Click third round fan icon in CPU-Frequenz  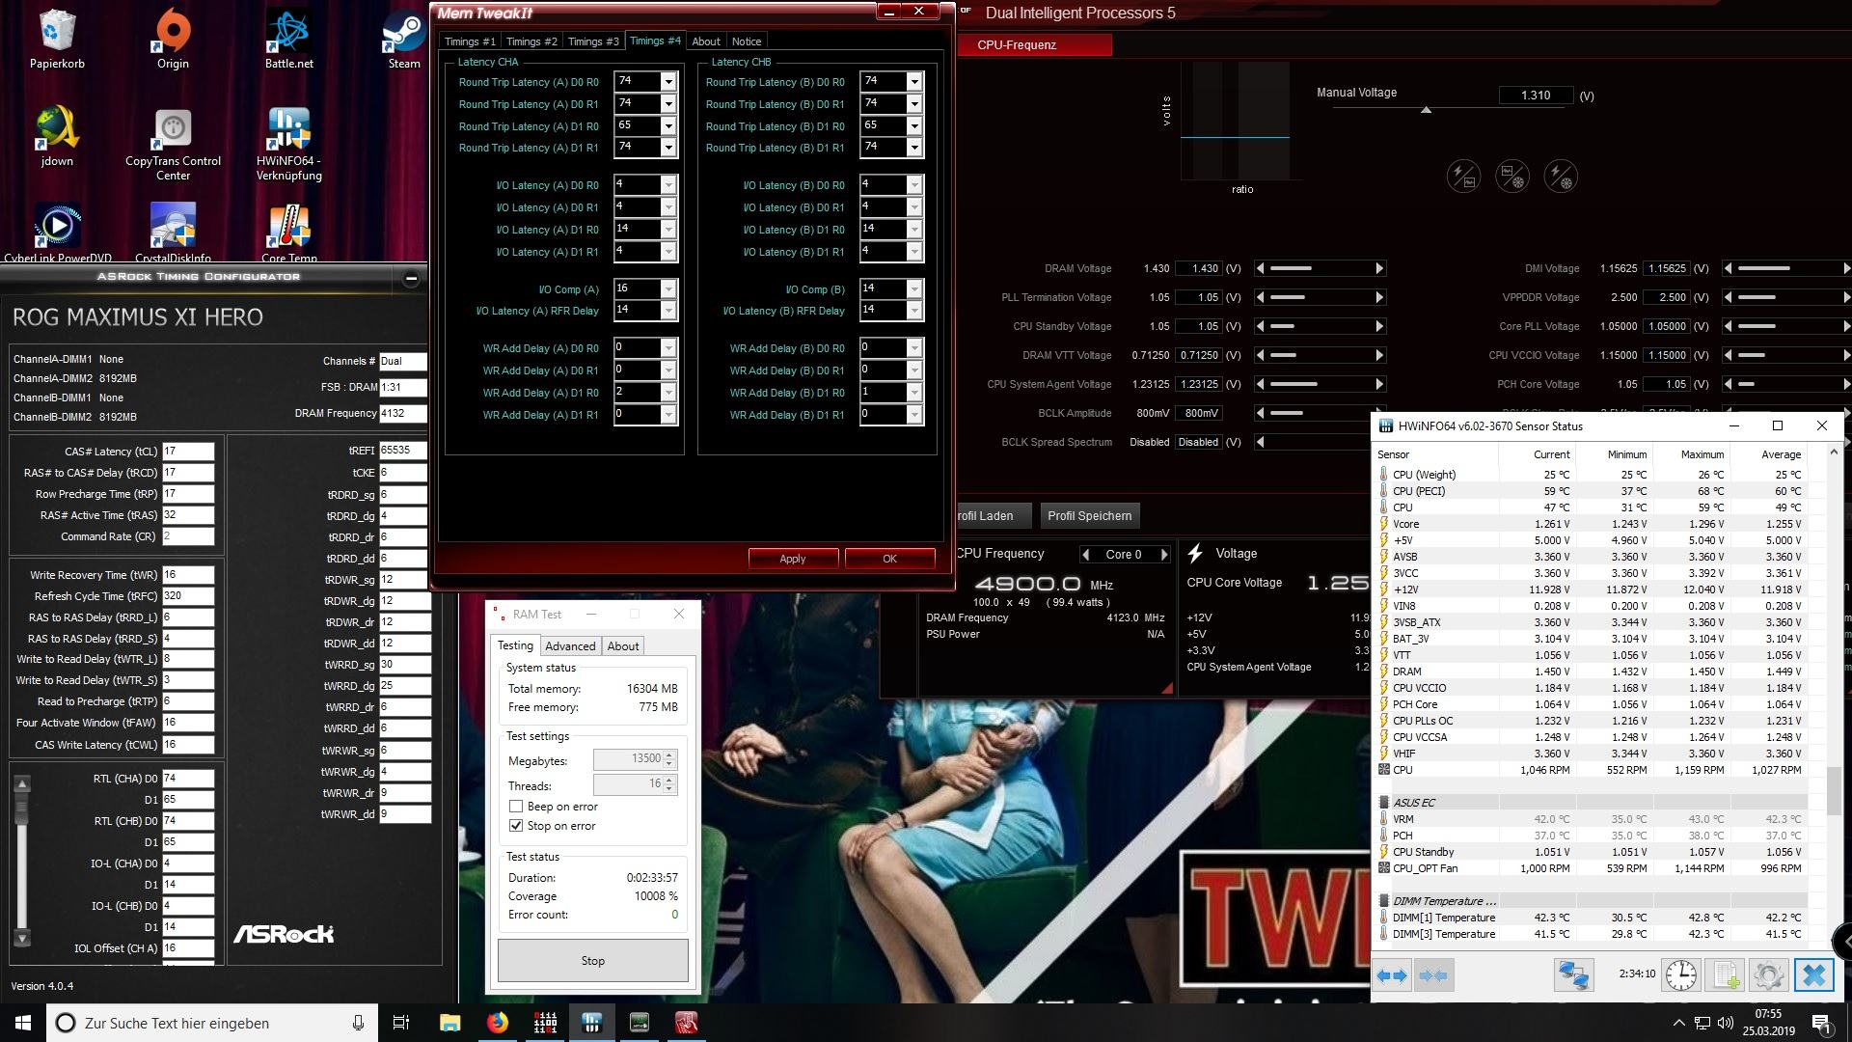pos(1560,177)
